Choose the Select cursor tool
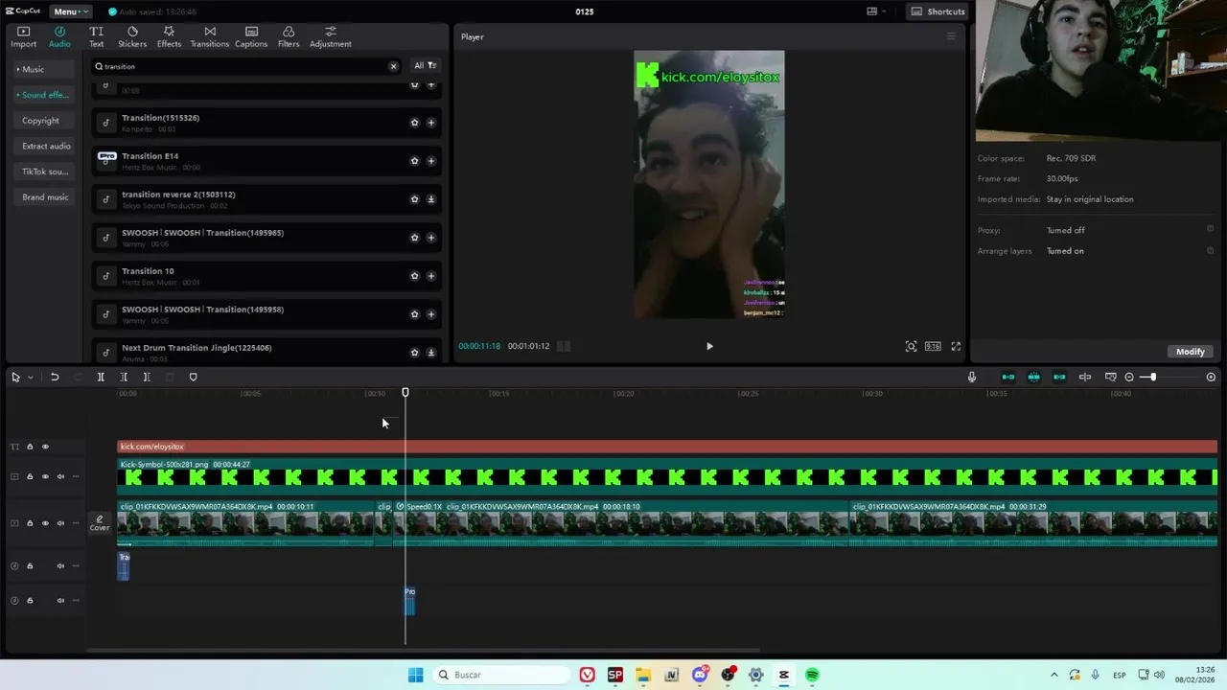Image resolution: width=1227 pixels, height=690 pixels. [x=15, y=378]
